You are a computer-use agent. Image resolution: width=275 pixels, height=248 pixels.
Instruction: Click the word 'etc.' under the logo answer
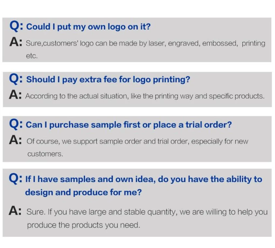pos(32,56)
